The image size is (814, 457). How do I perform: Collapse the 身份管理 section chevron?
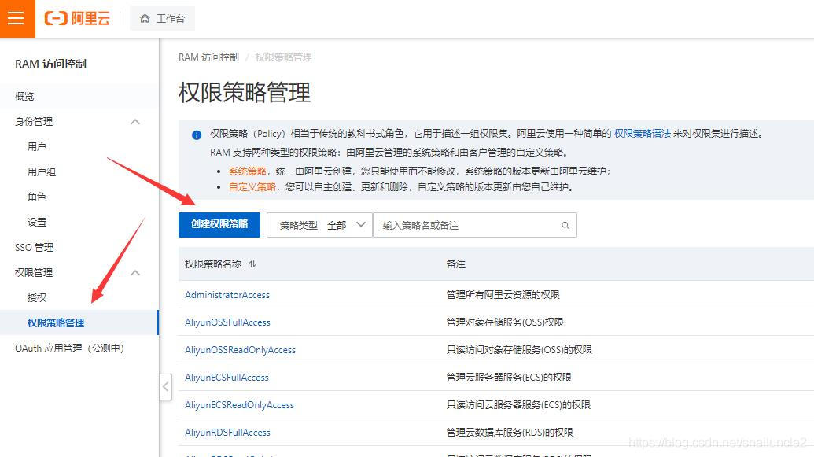click(135, 121)
